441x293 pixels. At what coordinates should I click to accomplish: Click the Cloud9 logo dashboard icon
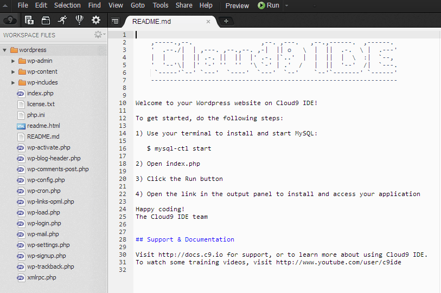pos(10,20)
